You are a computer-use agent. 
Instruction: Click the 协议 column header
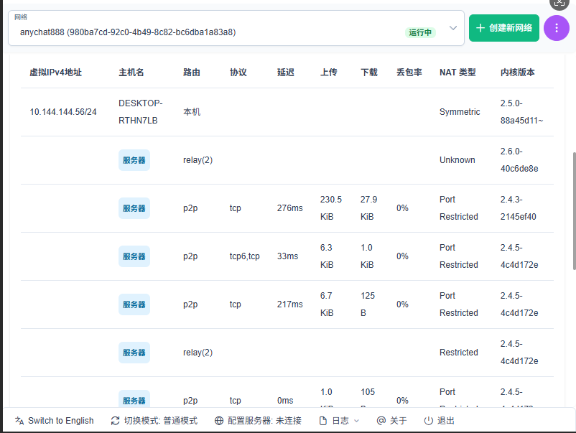coord(238,73)
